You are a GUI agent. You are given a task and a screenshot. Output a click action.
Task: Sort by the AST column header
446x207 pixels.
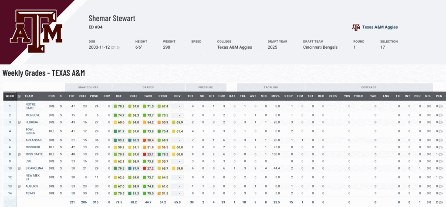coord(253,96)
